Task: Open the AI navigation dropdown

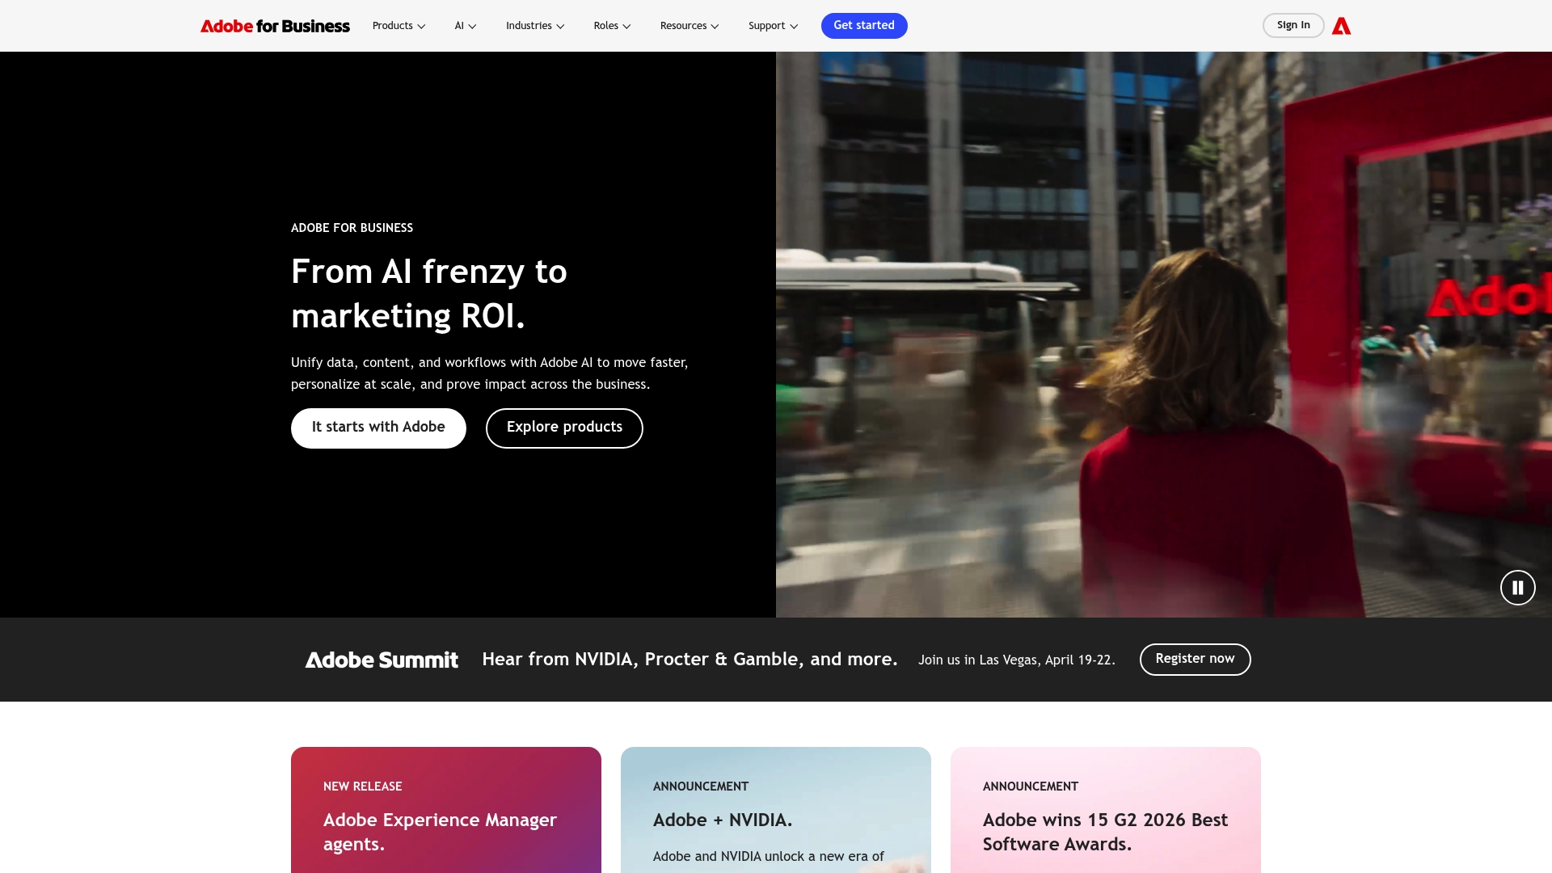Action: click(465, 26)
